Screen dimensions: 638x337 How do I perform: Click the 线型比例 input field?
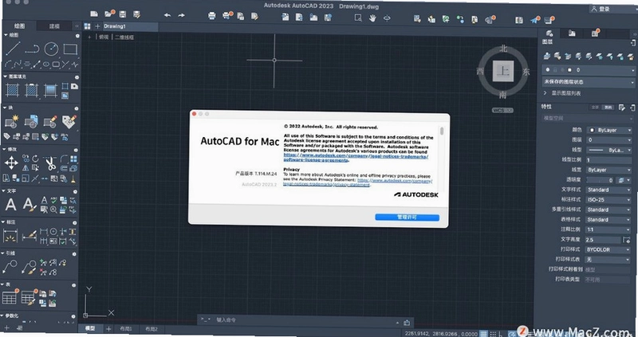pos(608,160)
